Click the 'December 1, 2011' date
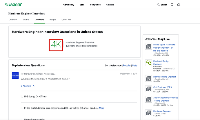The width and height of the screenshot is (200, 120). coord(129,74)
